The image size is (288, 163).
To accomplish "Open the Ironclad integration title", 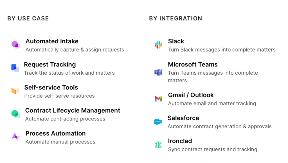I will (180, 141).
